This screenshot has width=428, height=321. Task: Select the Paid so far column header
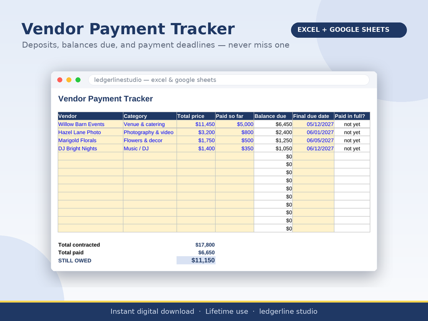click(234, 116)
